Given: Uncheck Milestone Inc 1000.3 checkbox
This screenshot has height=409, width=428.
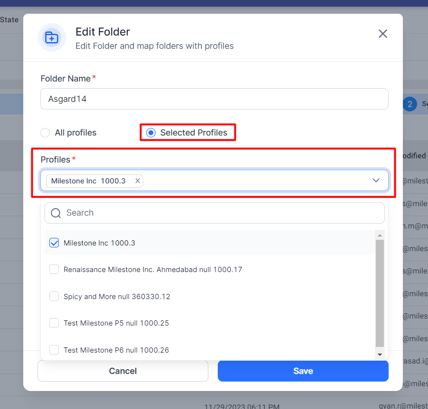Looking at the screenshot, I should [x=54, y=243].
